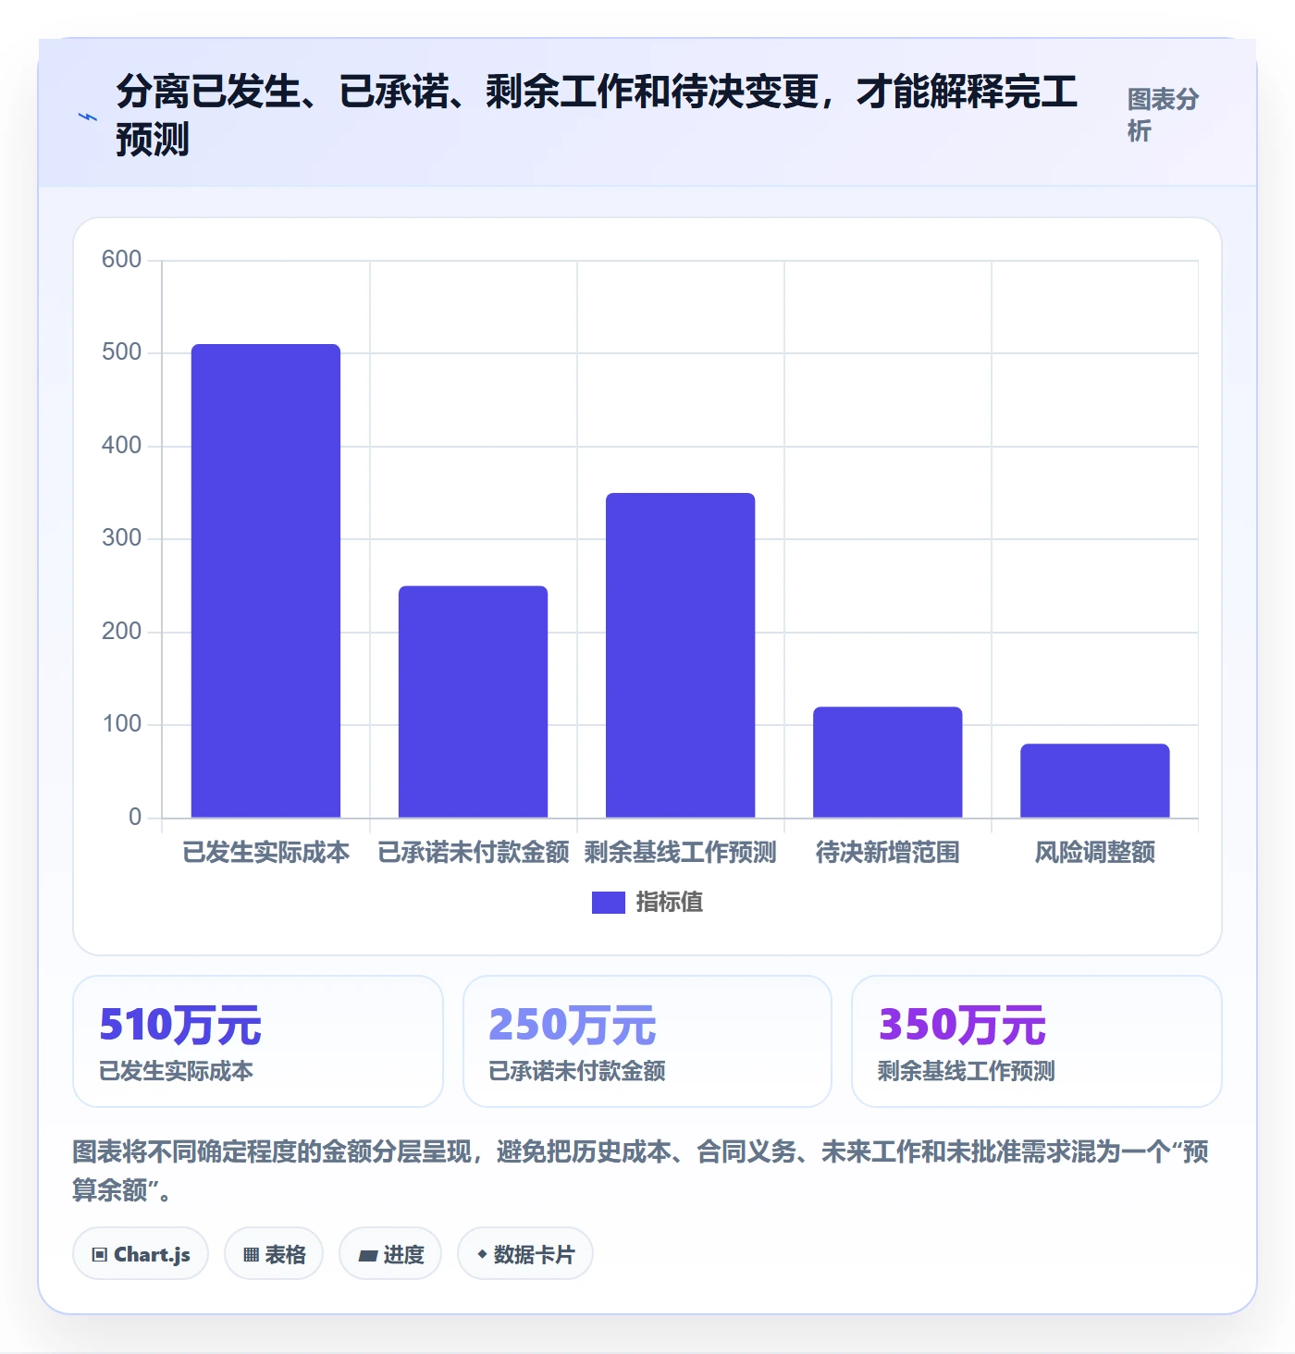The width and height of the screenshot is (1295, 1354).
Task: Click the 剩余基线工作预测 axis label
Action: (x=680, y=852)
